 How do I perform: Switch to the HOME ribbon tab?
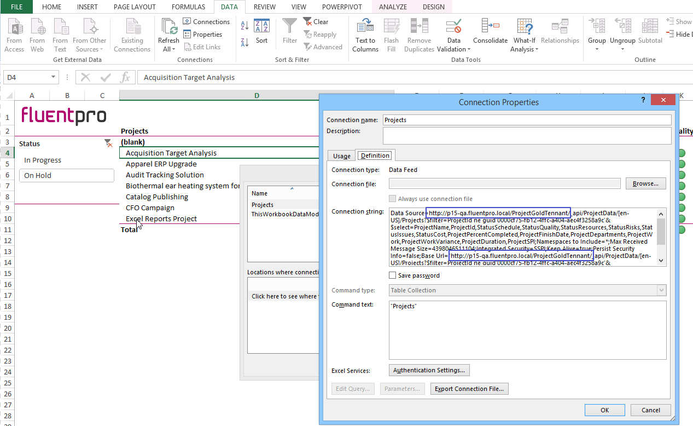52,7
